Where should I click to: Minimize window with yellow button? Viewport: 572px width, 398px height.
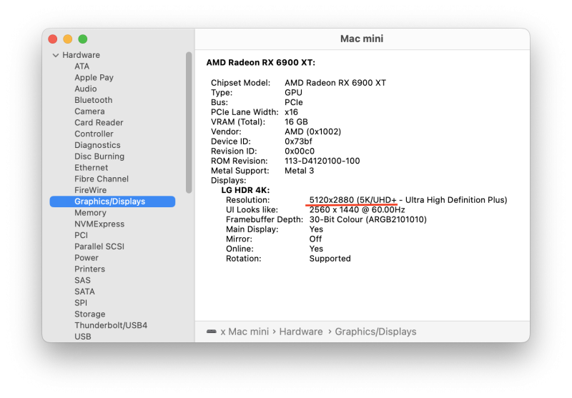point(68,39)
